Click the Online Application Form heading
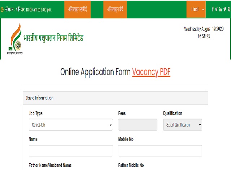 click(x=95, y=72)
